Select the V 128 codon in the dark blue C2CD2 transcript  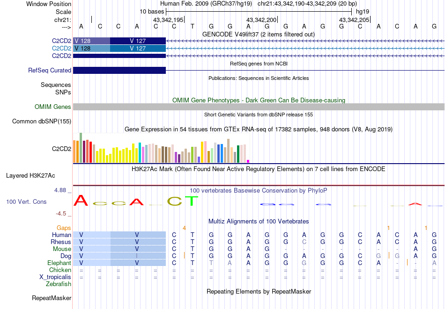(92, 41)
